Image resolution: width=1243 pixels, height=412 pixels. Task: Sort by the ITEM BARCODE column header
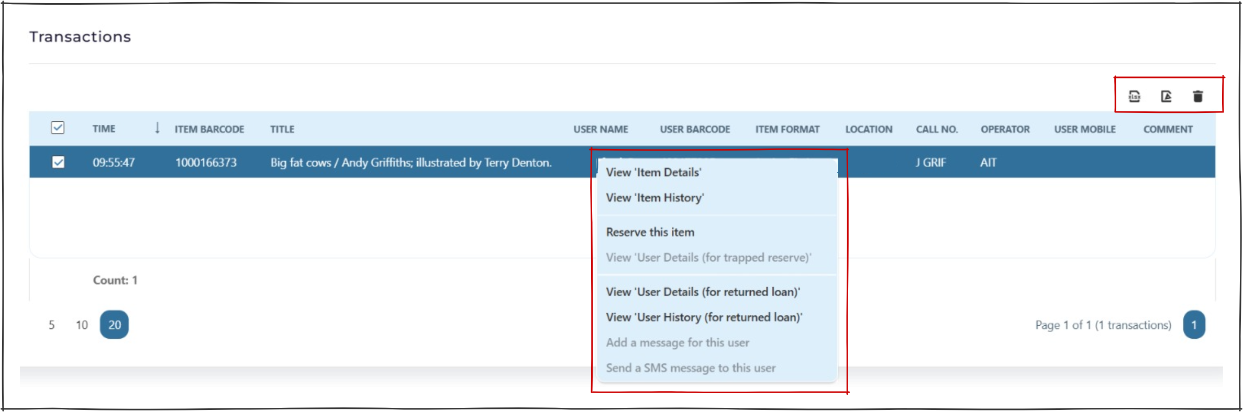209,129
